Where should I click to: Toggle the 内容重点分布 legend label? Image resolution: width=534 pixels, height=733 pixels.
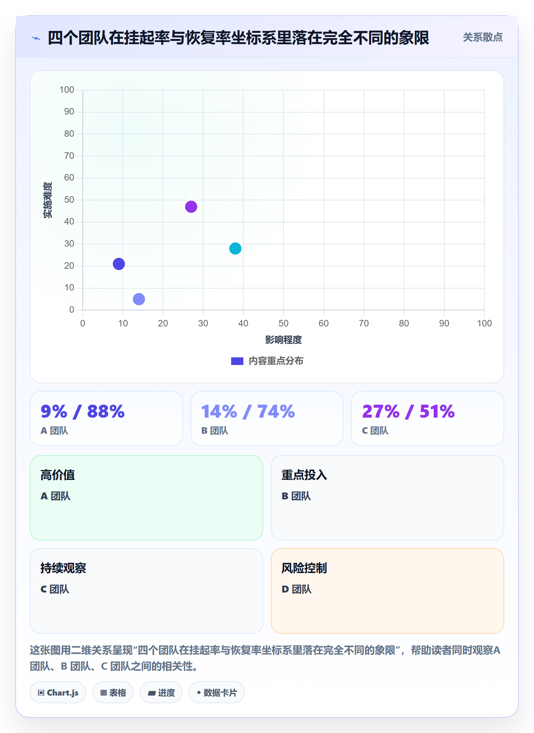[x=276, y=361]
